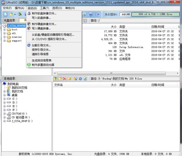This screenshot has width=182, height=156.
Task: Click the blue gear icon in local toolbar
Action: [x=80, y=79]
